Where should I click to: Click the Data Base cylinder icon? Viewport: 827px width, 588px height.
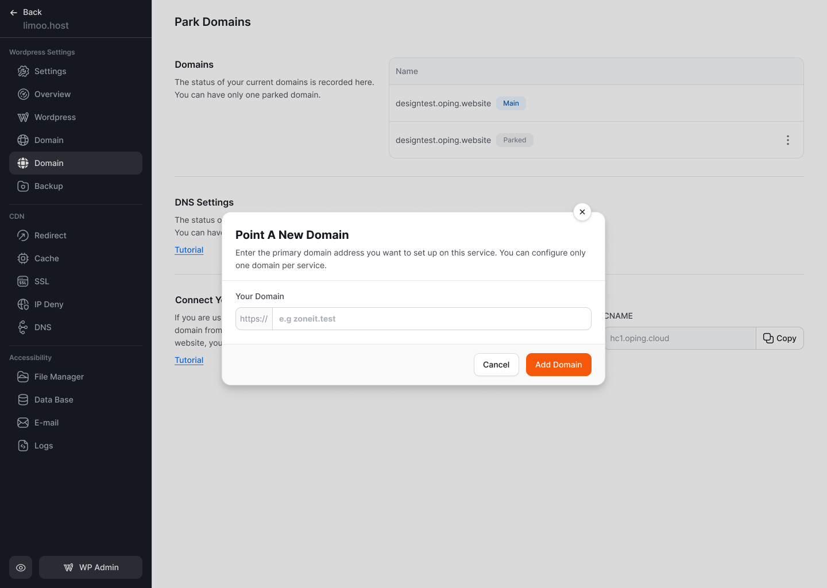click(x=23, y=400)
